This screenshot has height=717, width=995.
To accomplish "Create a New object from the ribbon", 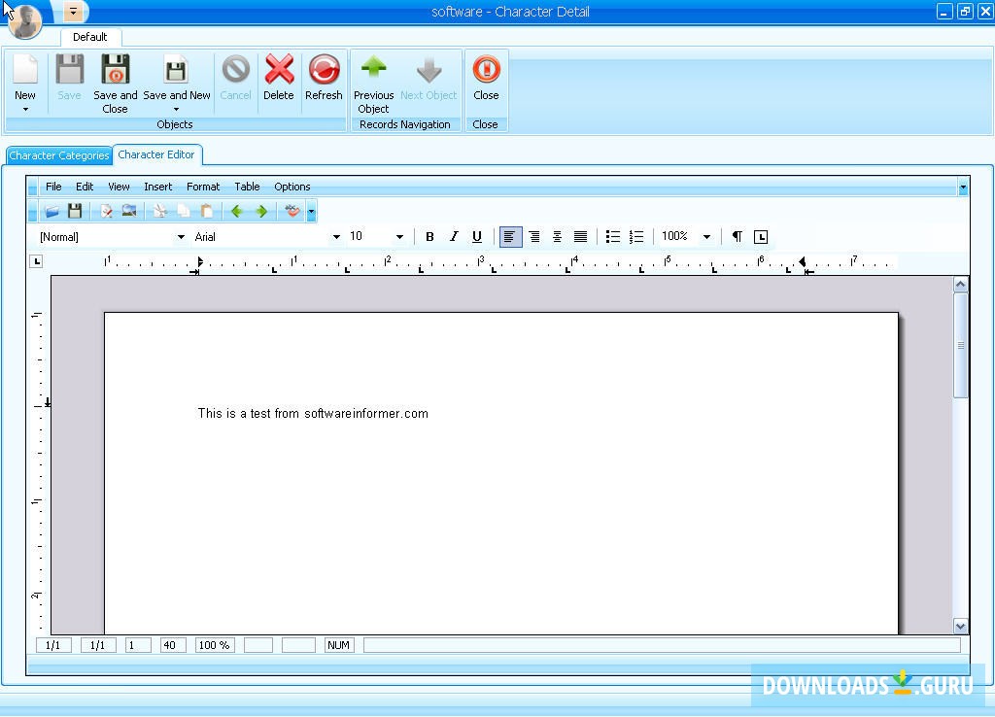I will click(x=25, y=76).
